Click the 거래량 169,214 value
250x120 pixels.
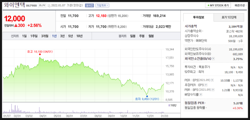pos(159,16)
